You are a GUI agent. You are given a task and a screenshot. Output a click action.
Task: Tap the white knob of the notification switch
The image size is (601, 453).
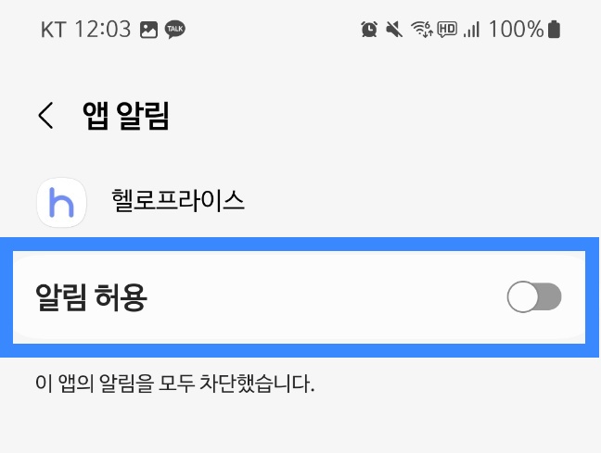[x=522, y=297]
